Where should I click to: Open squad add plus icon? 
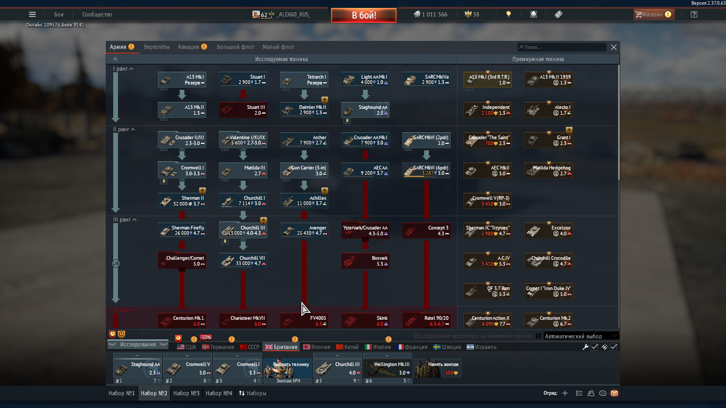tap(565, 393)
